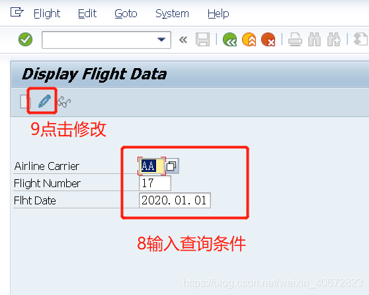Click the pencil Change icon

tap(44, 101)
